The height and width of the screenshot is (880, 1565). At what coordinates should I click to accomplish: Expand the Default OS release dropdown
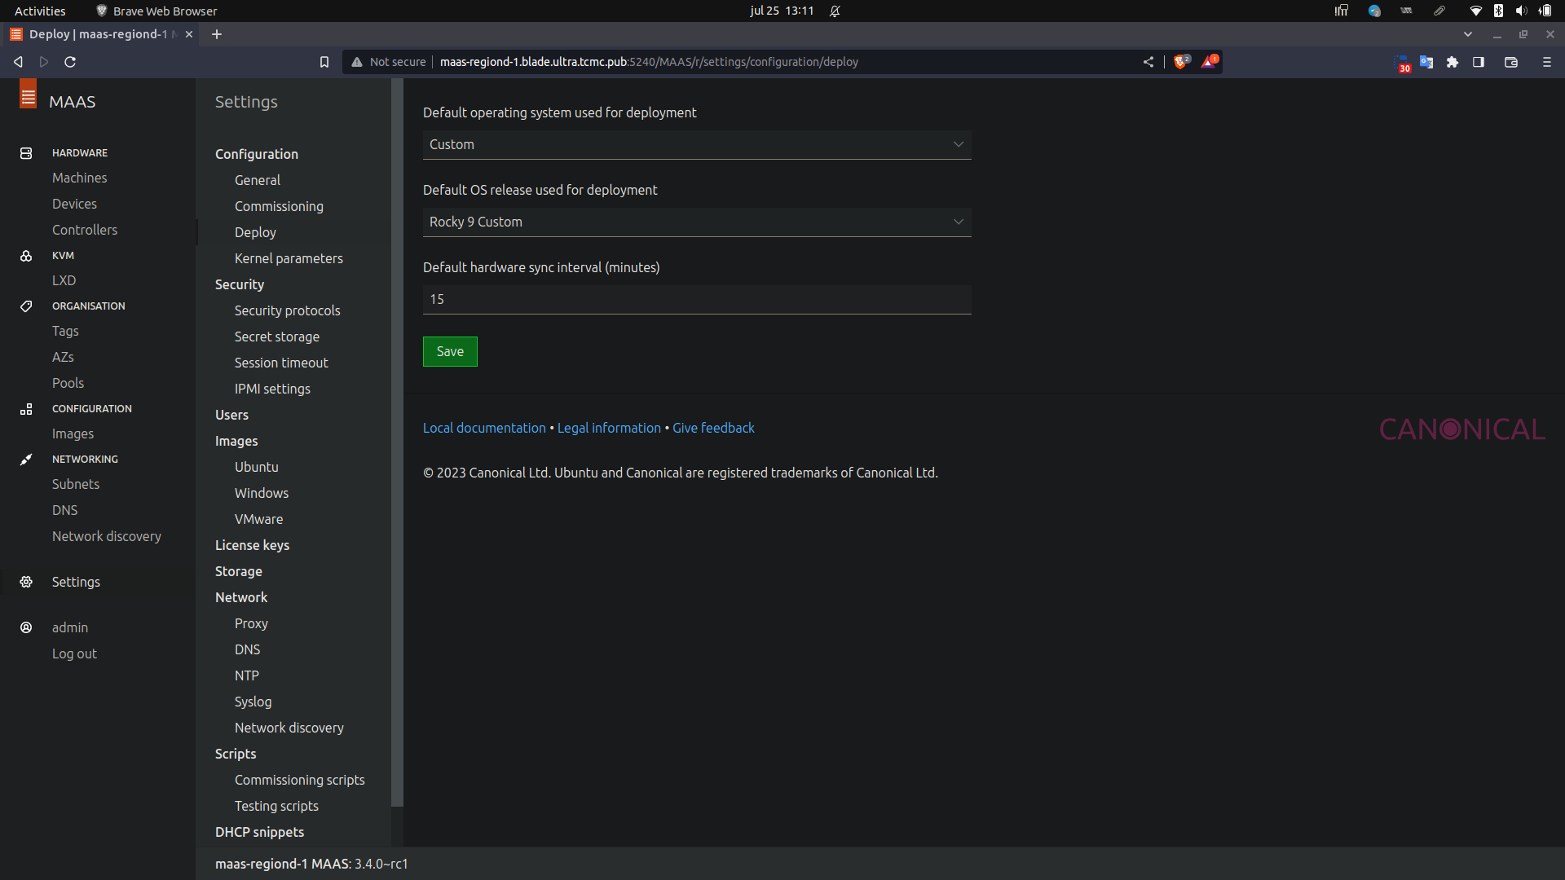696,222
